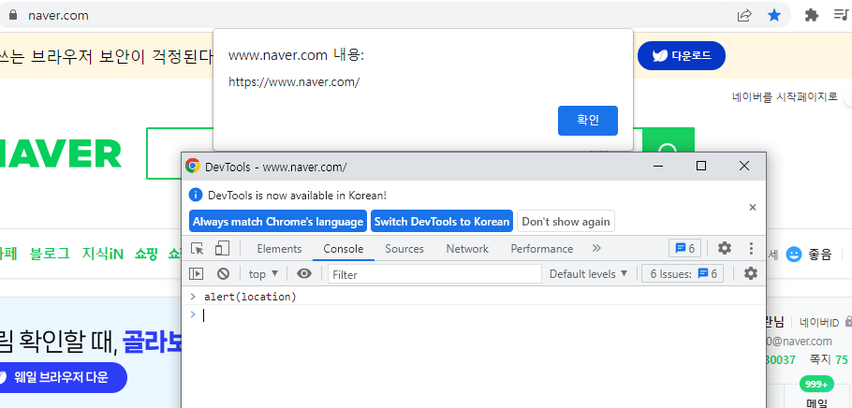Click the 999+ mail badge
Screen dimensions: 852x408
(x=816, y=384)
